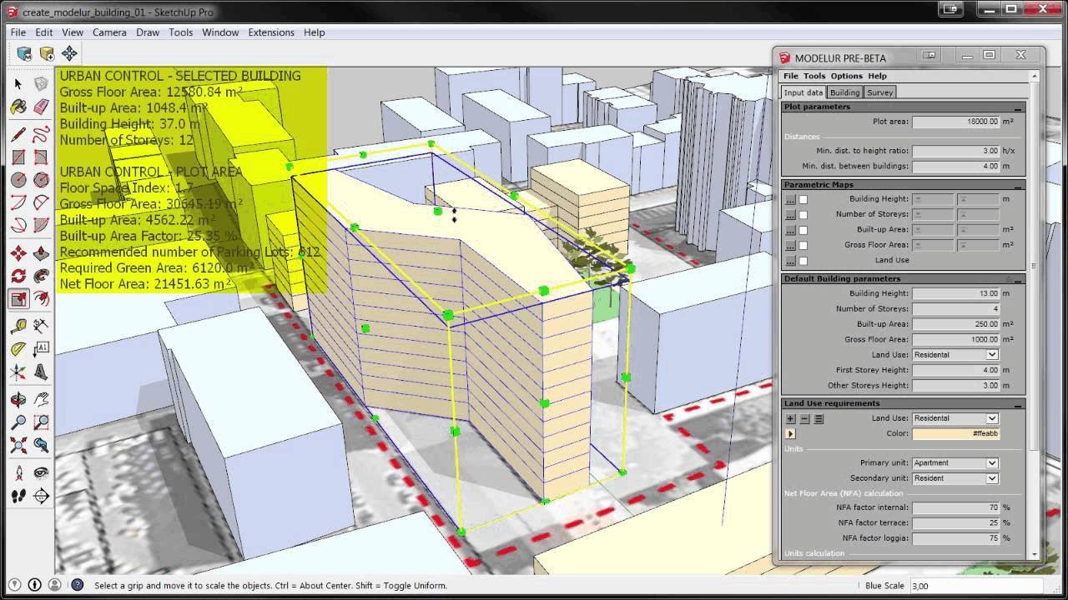This screenshot has height=600, width=1068.
Task: Click the Zoom Extents tool
Action: [x=18, y=446]
